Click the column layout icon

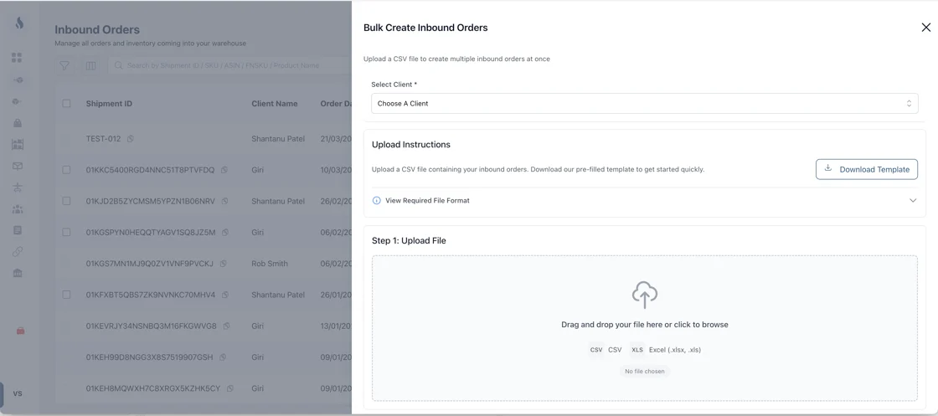click(x=91, y=66)
